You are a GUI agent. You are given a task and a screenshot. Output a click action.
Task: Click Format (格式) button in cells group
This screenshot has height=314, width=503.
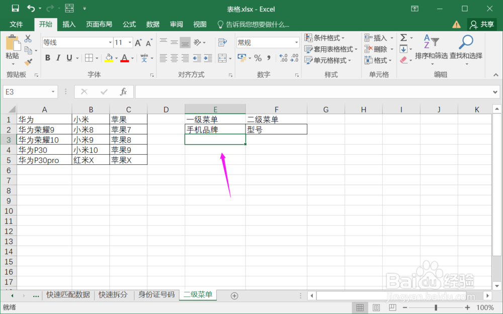coord(379,60)
